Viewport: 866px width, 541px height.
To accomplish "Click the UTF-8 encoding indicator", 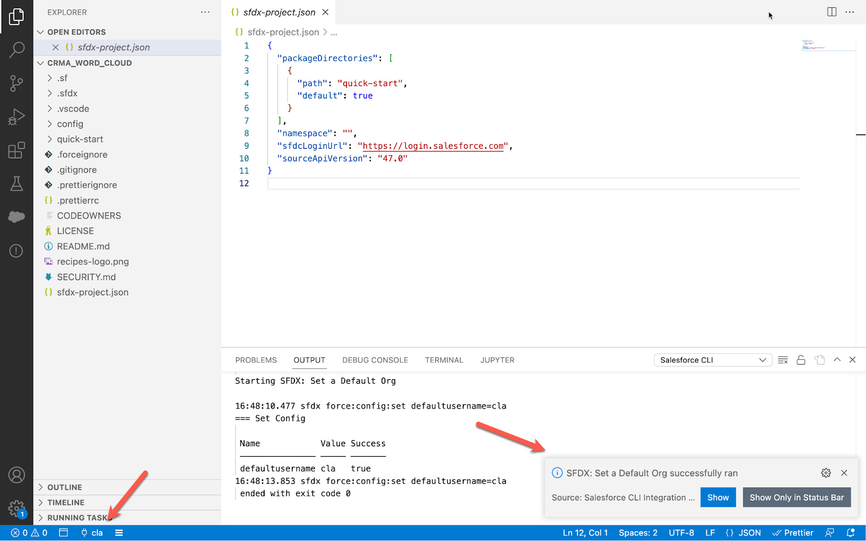I will 681,533.
